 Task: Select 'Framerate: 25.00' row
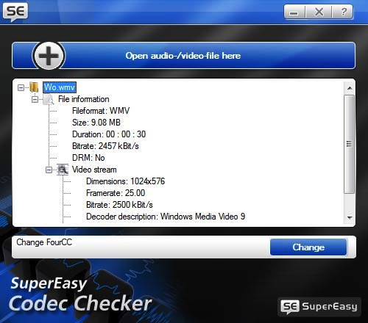click(116, 193)
